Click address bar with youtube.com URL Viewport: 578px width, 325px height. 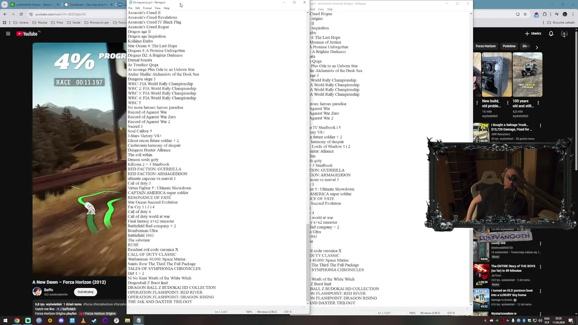61,14
